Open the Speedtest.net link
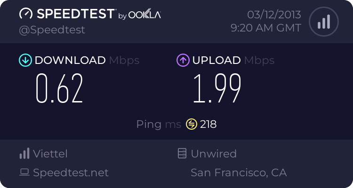 [x=71, y=172]
